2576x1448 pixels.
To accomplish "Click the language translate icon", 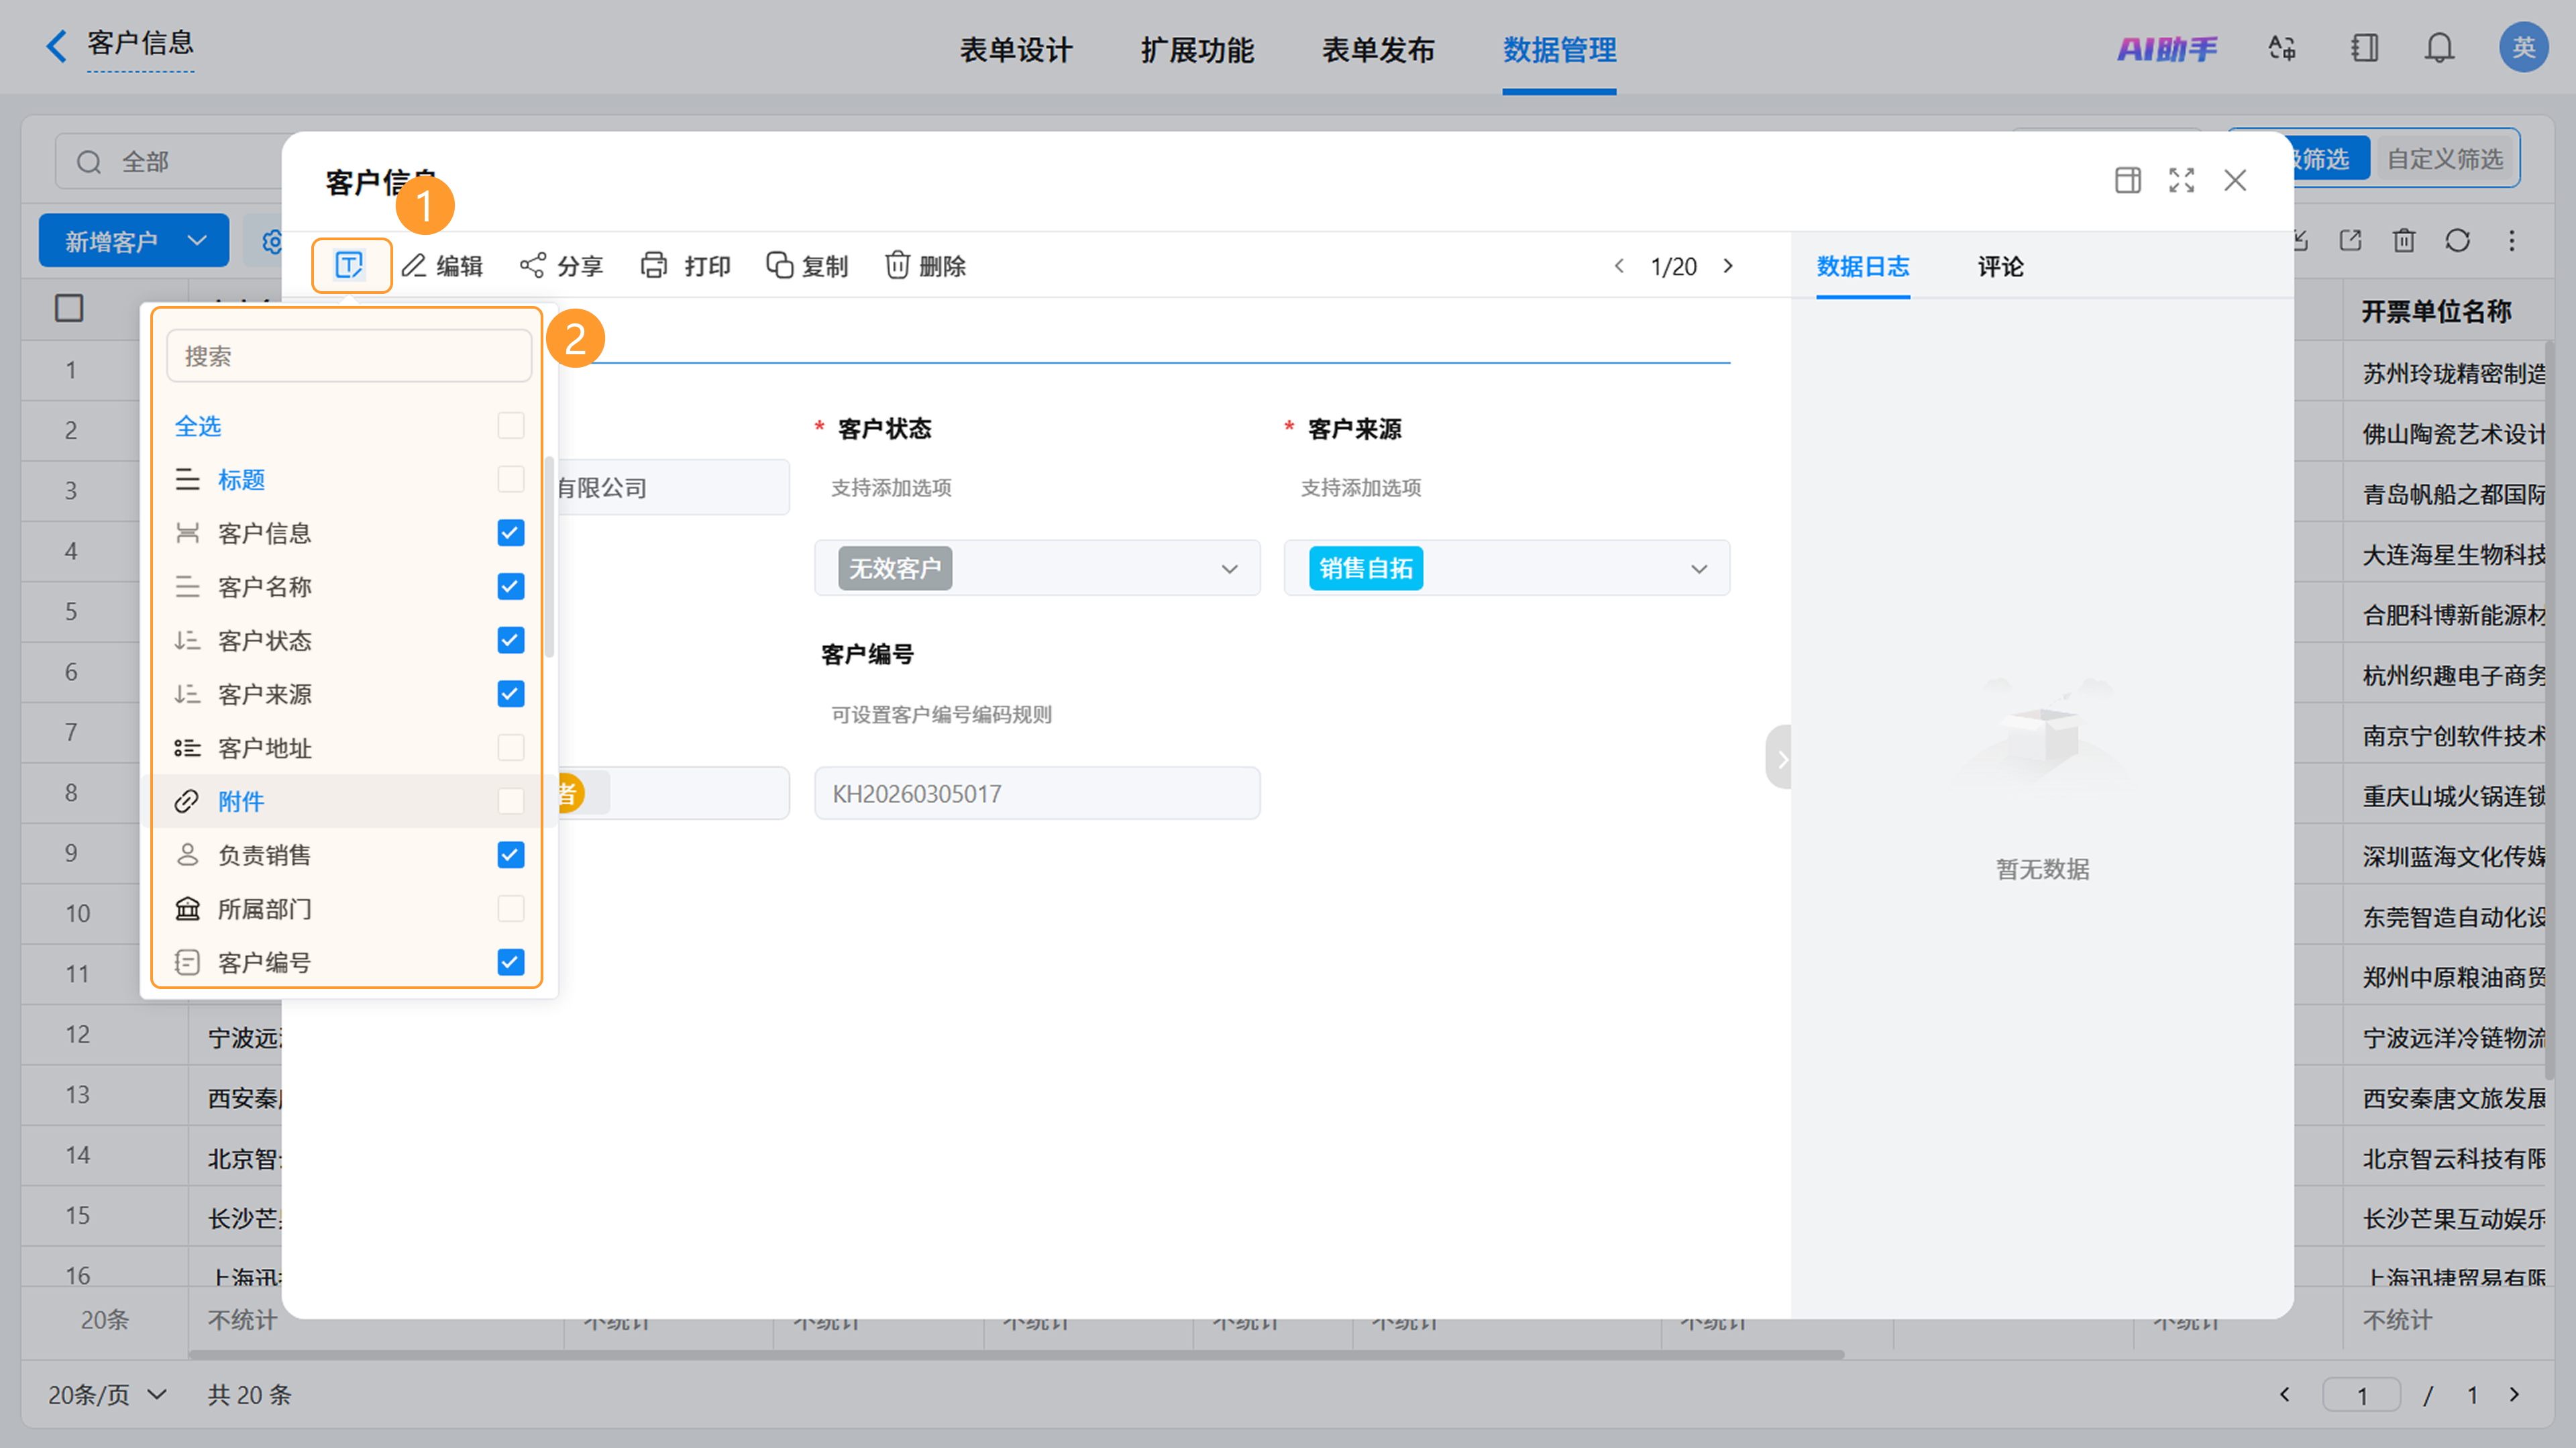I will coord(2281,48).
